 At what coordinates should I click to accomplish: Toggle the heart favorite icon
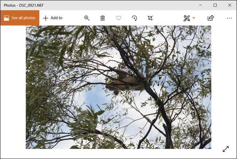coord(118,18)
